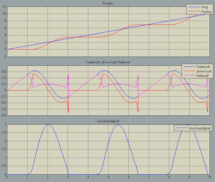The width and height of the screenshot is (215, 182).
Task: Click the first Federkraft maximum near 0.6
Action: (x=35, y=71)
